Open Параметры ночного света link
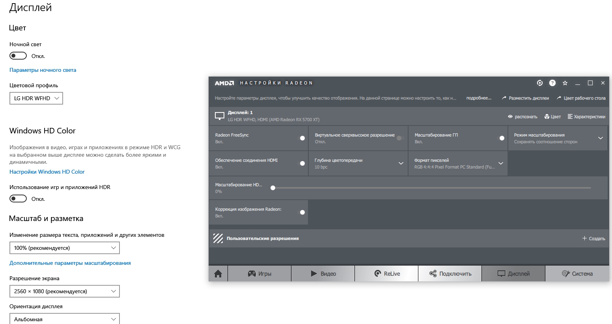The width and height of the screenshot is (612, 324). [43, 70]
